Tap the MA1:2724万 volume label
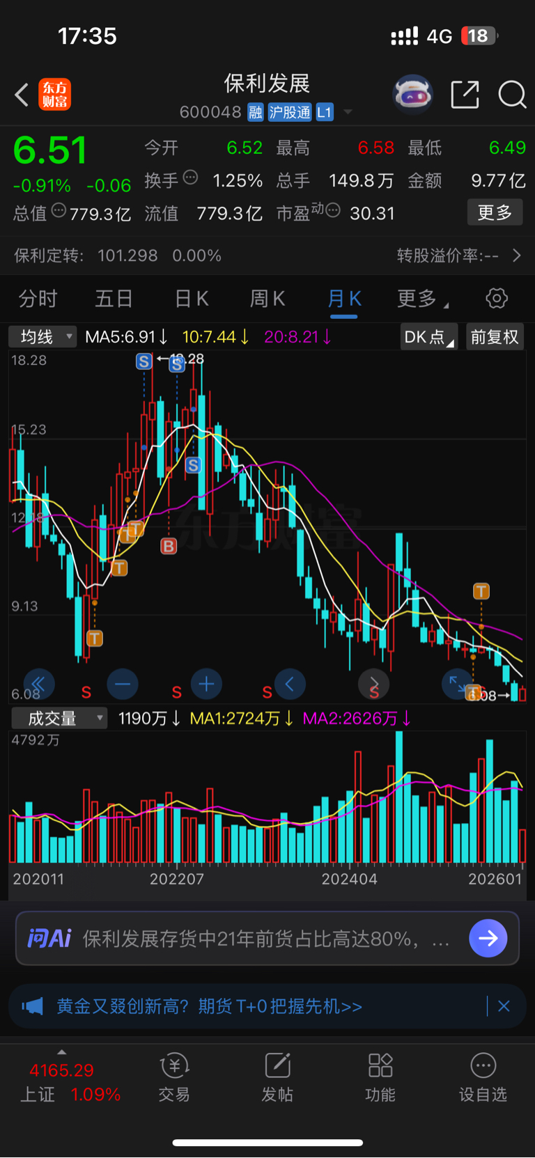 [241, 718]
